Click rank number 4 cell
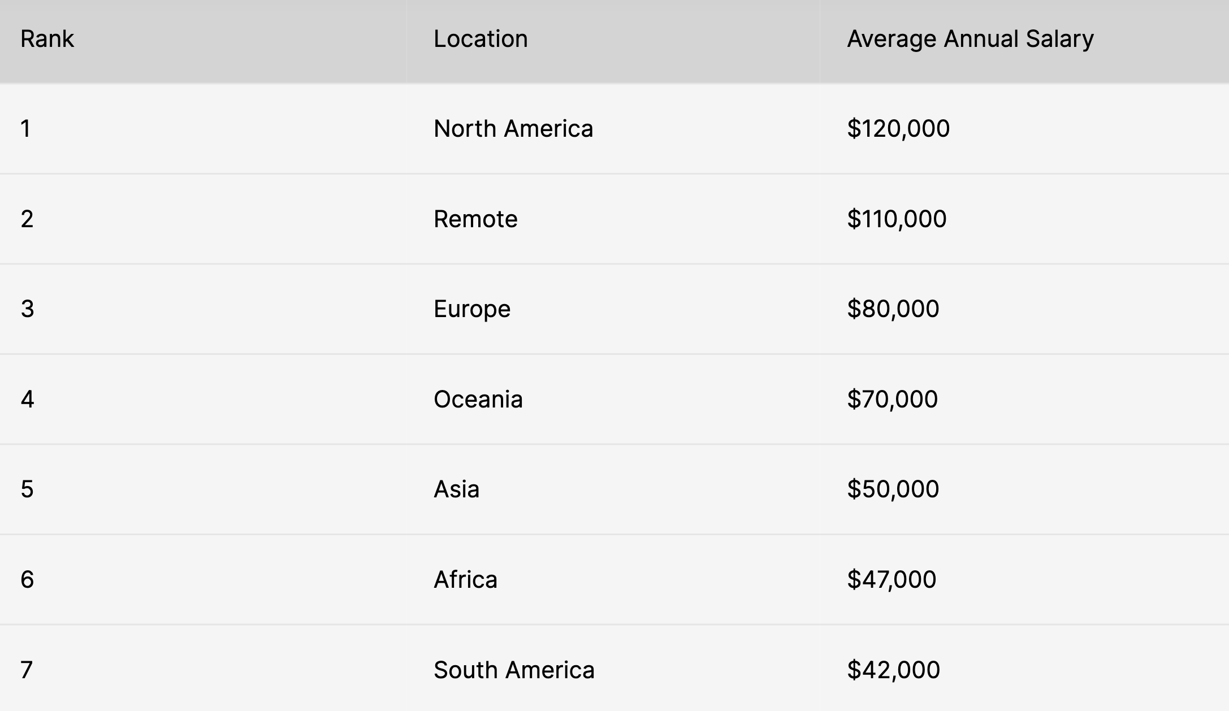The image size is (1229, 711). [27, 400]
